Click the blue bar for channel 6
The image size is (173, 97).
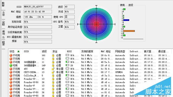click(126, 20)
